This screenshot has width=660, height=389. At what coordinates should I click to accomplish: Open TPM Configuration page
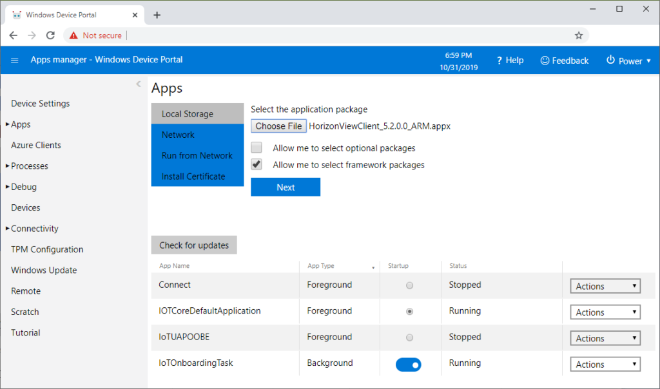47,249
